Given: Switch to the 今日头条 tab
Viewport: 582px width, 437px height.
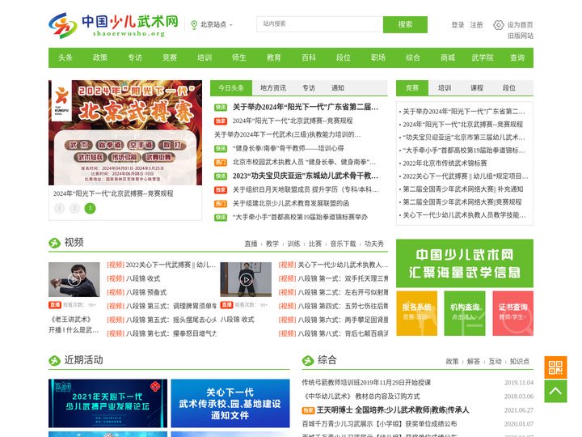Looking at the screenshot, I should pos(231,88).
